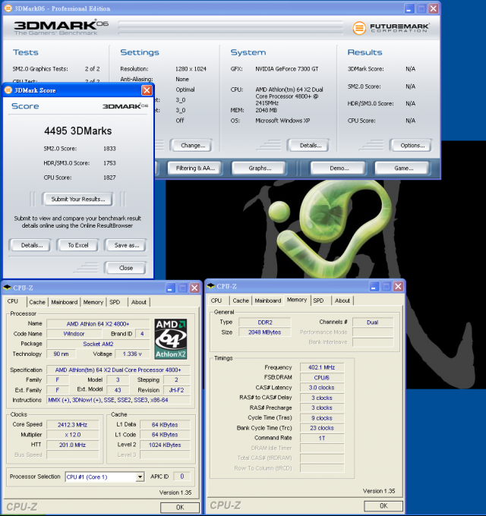Viewport: 486px width, 516px height.
Task: Click the Voltage 1.336 v field
Action: (x=132, y=354)
